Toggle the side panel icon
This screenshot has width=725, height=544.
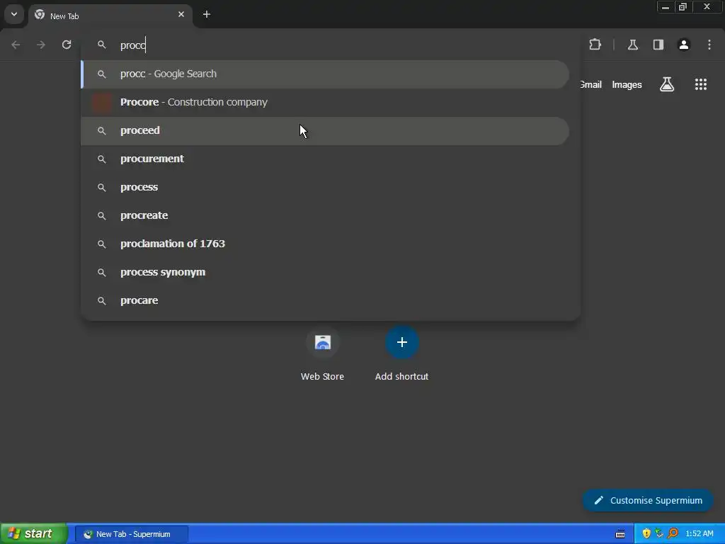point(658,45)
